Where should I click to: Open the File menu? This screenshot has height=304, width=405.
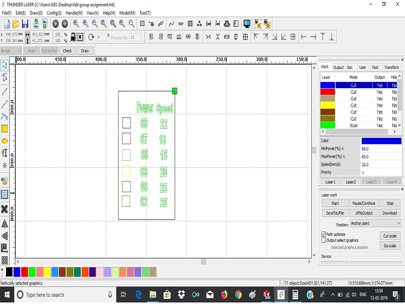point(7,13)
